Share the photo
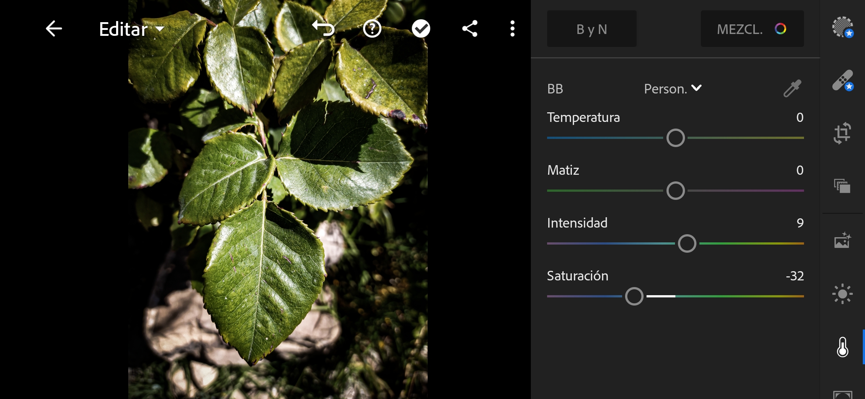Viewport: 865px width, 399px height. point(469,28)
